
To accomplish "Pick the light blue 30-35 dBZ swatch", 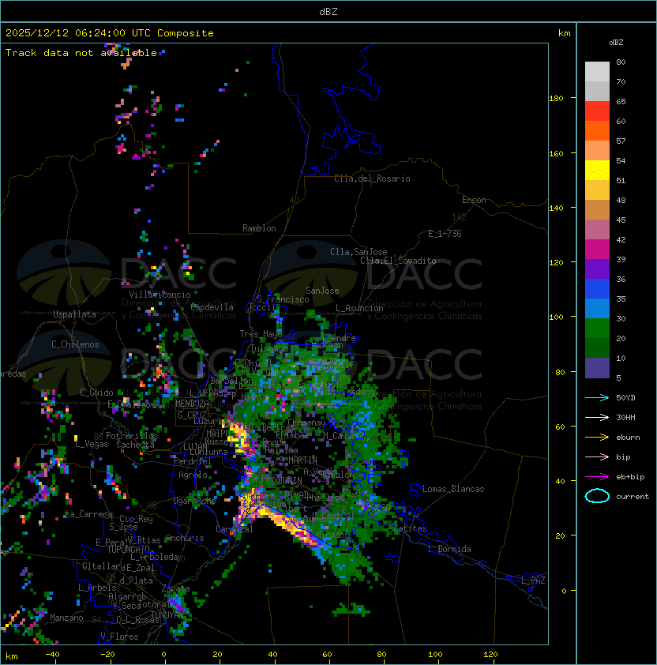I will tap(597, 309).
